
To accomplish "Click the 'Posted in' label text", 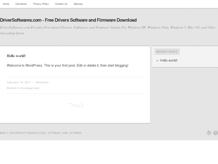I will coord(13,88).
